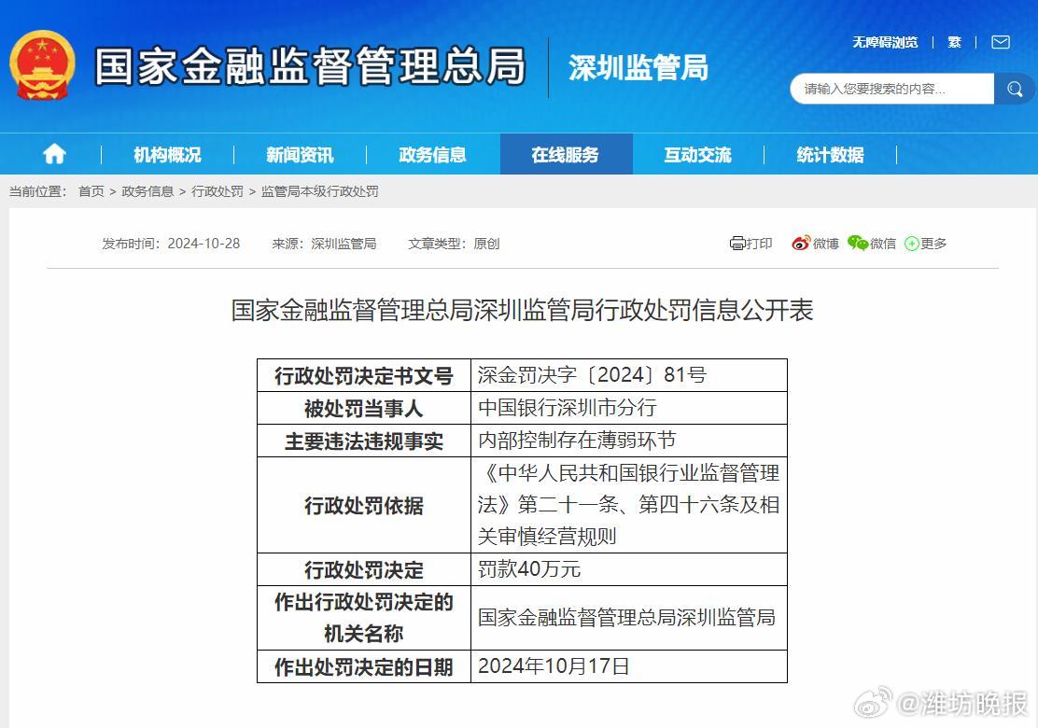Click the 作出处罚决定的日期 row label

(364, 667)
